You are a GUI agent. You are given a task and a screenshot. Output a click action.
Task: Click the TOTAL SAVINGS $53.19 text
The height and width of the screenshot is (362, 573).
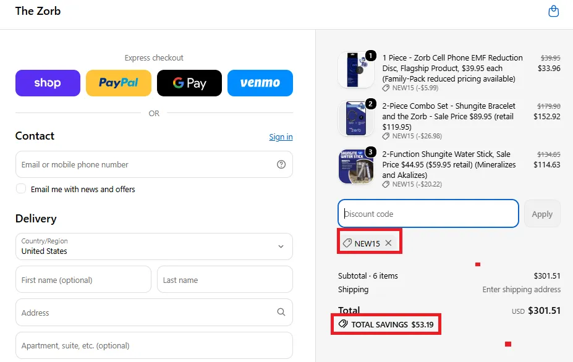pos(393,324)
